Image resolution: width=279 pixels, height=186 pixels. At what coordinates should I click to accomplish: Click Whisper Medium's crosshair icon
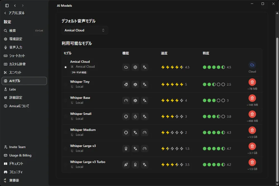126,132
